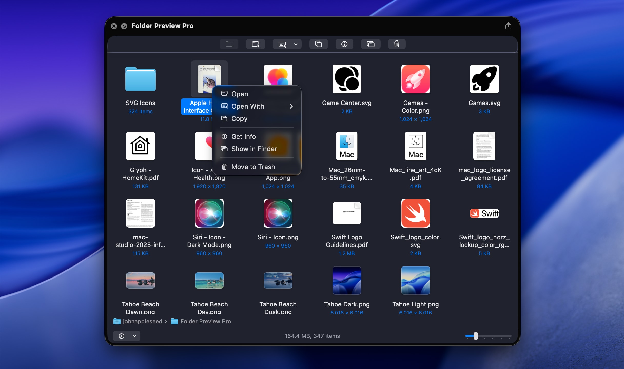Screen dimensions: 624x369
Task: Open the Share menu at top right
Action: 508,26
